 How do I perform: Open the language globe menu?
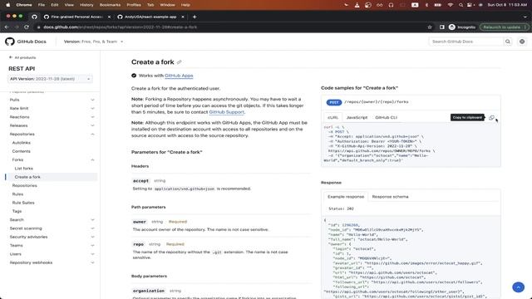(x=522, y=42)
